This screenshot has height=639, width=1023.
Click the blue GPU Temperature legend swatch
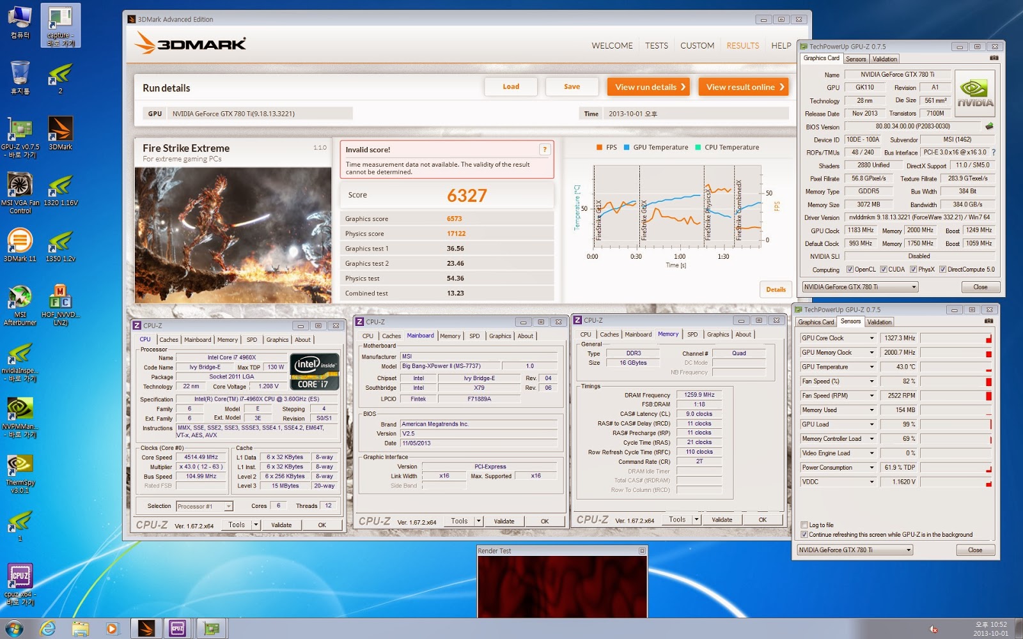click(x=627, y=147)
